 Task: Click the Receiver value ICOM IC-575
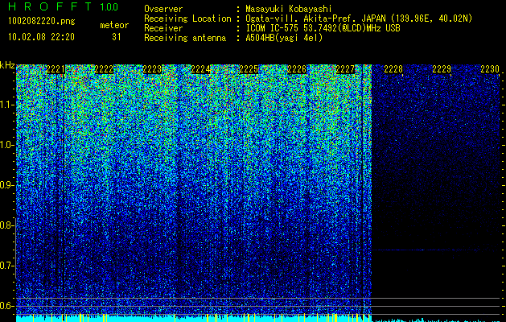click(273, 28)
